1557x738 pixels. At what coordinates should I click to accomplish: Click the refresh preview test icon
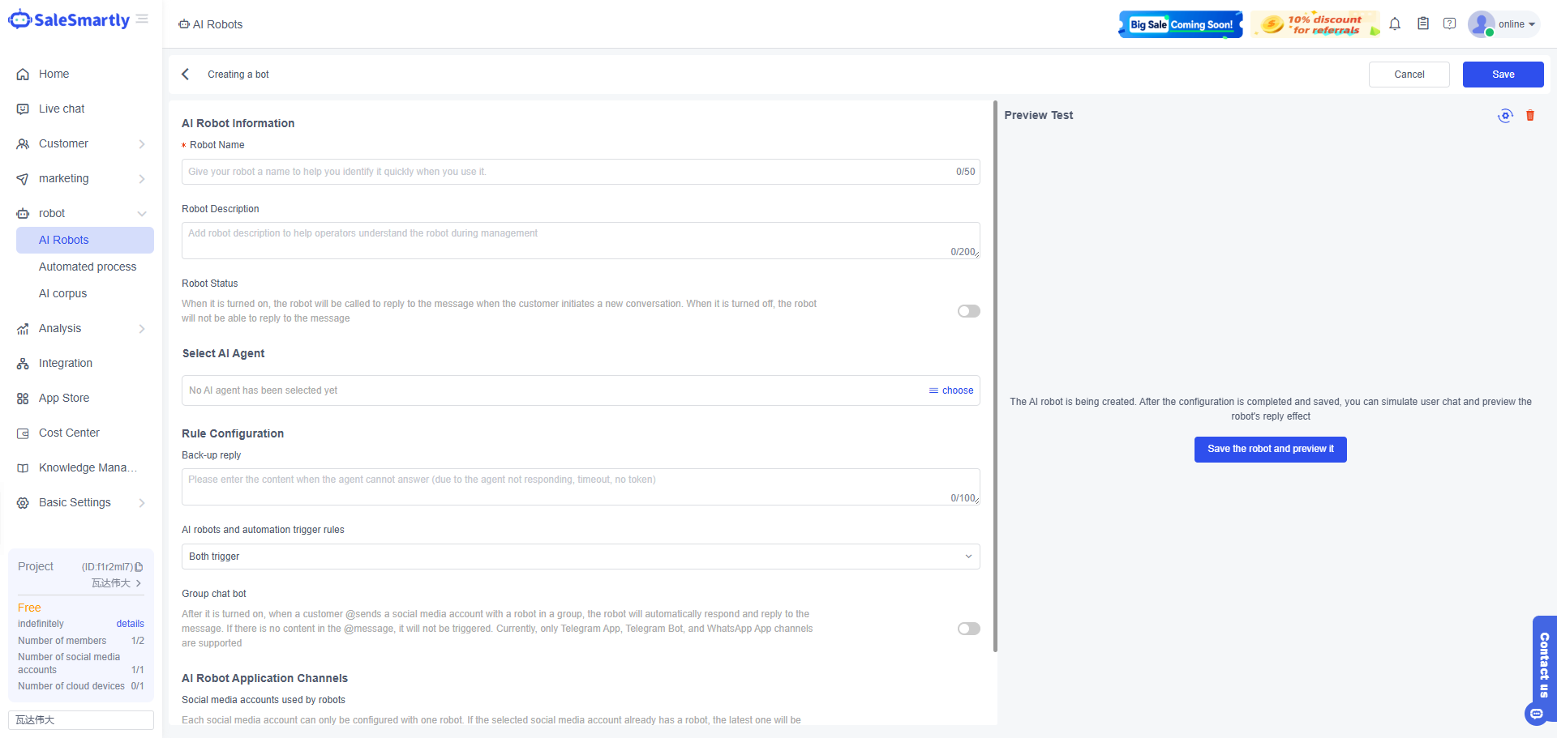coord(1505,116)
